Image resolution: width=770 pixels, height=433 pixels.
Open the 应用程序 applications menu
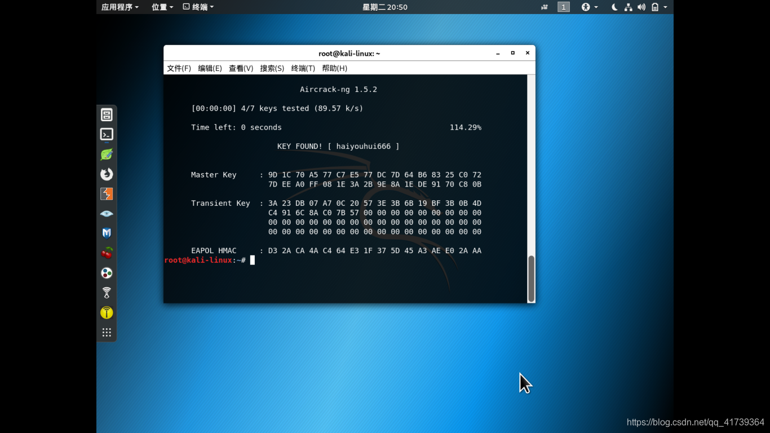pyautogui.click(x=120, y=7)
